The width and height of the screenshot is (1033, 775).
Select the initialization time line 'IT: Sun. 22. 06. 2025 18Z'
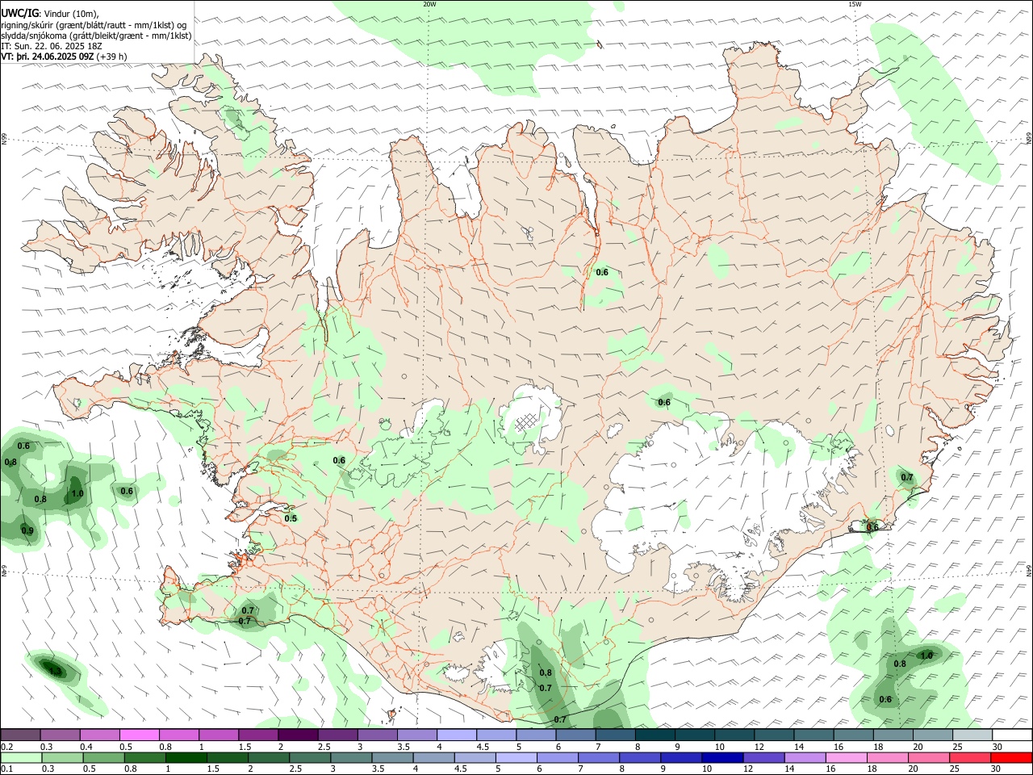(x=52, y=46)
